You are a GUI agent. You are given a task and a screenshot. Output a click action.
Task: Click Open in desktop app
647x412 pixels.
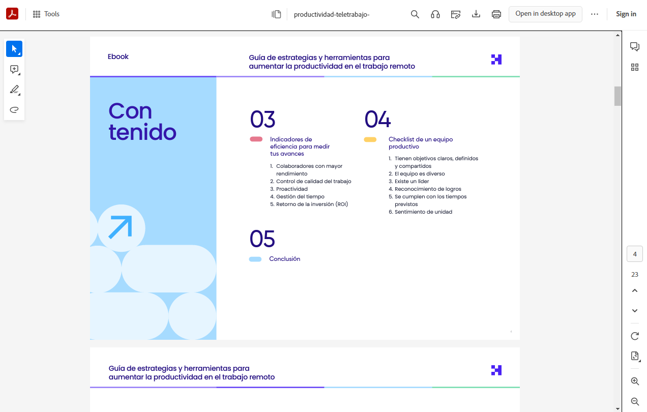[x=545, y=14]
